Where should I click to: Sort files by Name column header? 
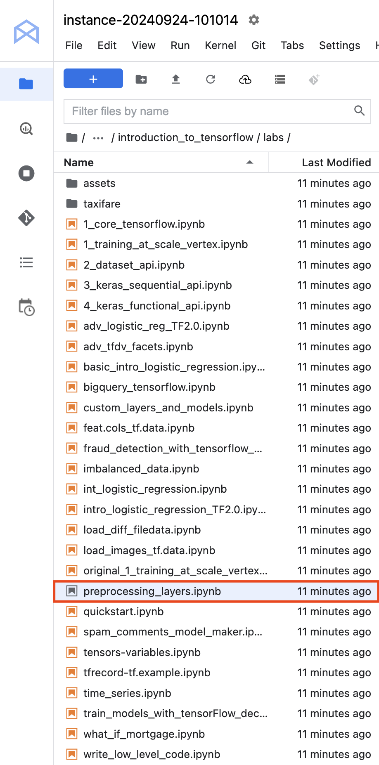161,163
